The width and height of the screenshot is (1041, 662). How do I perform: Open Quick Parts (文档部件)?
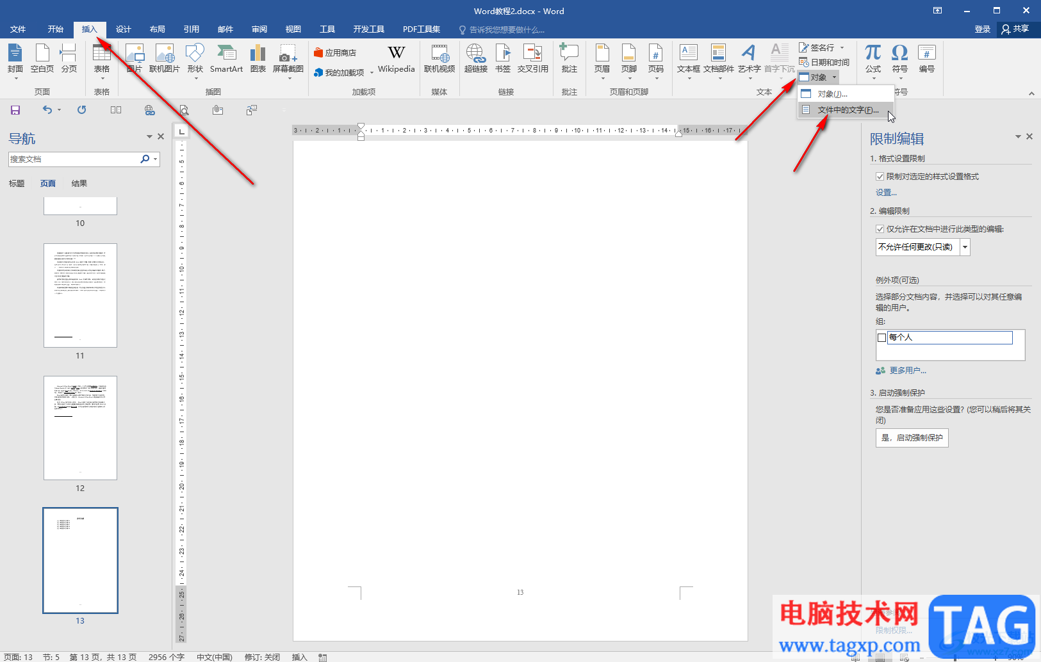click(719, 61)
